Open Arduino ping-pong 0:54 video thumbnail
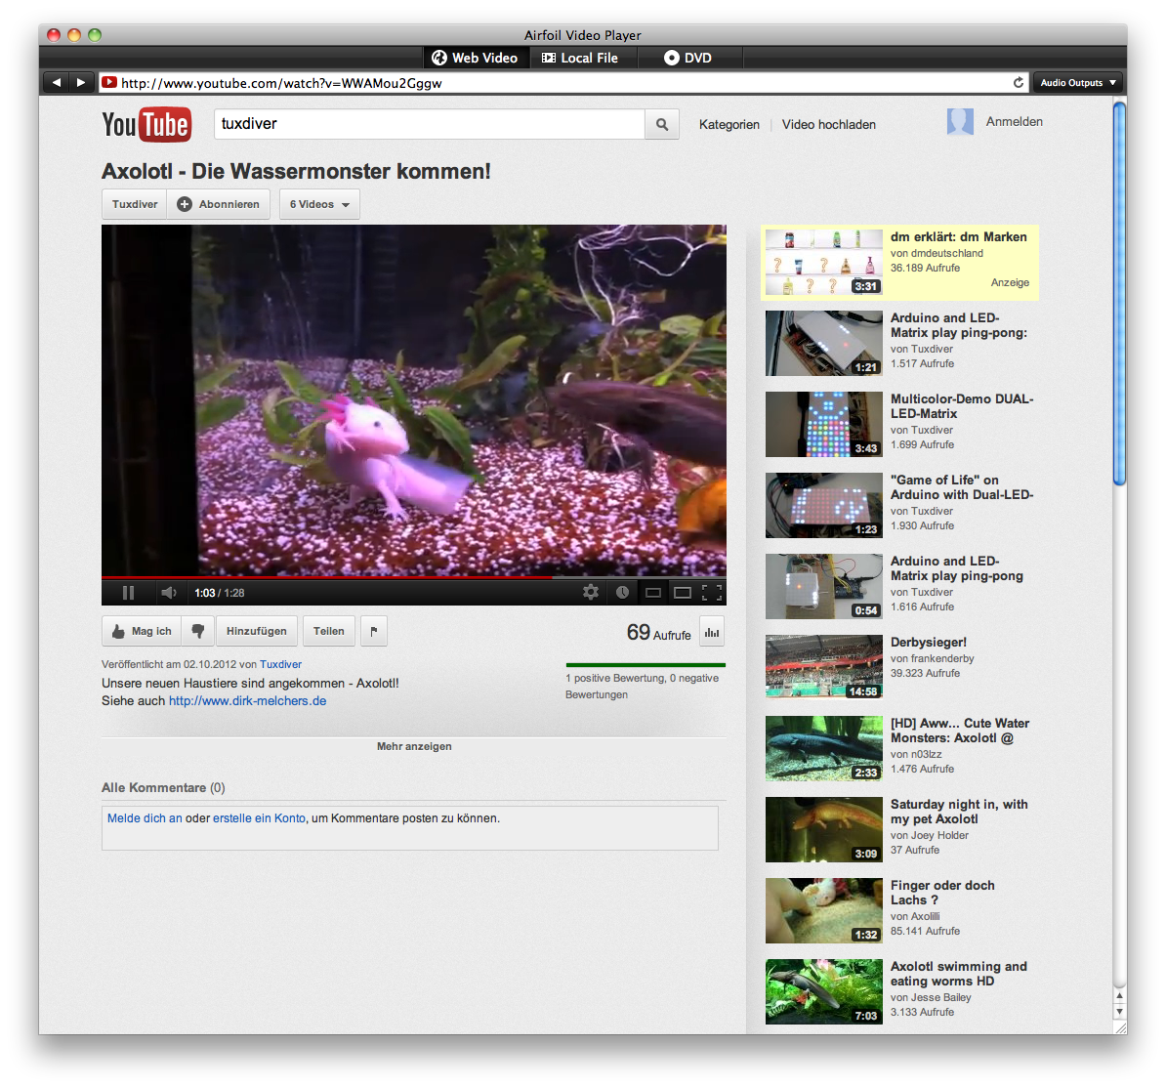 824,587
